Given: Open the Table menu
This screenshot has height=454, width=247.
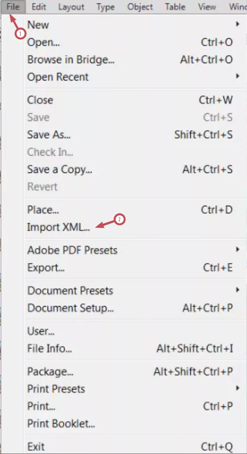Looking at the screenshot, I should (x=175, y=7).
